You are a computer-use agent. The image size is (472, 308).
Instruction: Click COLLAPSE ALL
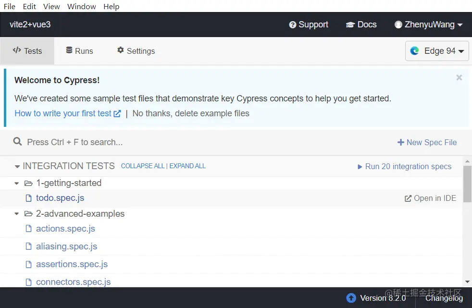pyautogui.click(x=143, y=166)
